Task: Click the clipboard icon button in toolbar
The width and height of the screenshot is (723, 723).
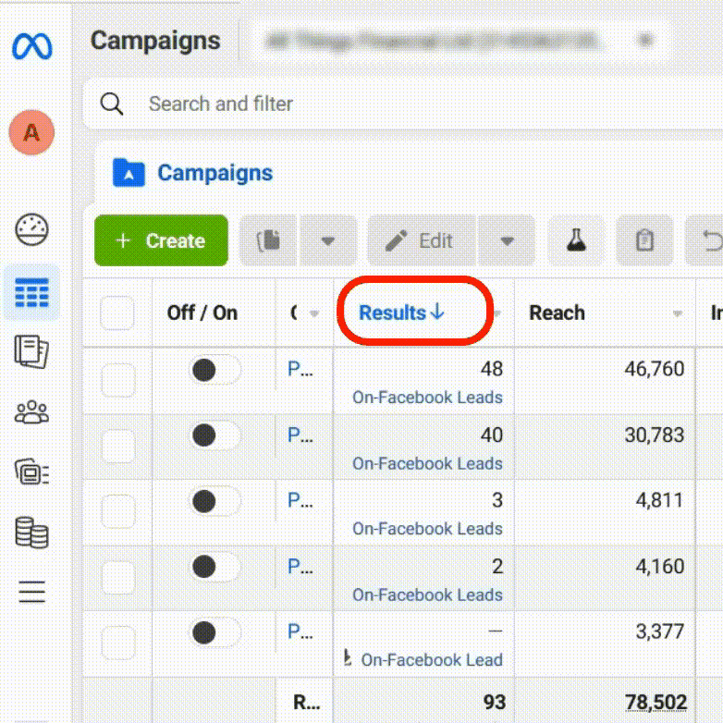Action: pos(644,240)
